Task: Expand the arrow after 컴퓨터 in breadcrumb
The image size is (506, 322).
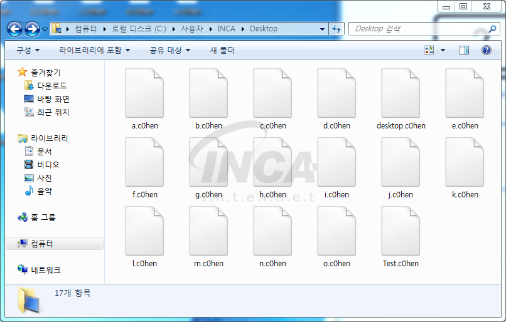Action: [x=105, y=29]
